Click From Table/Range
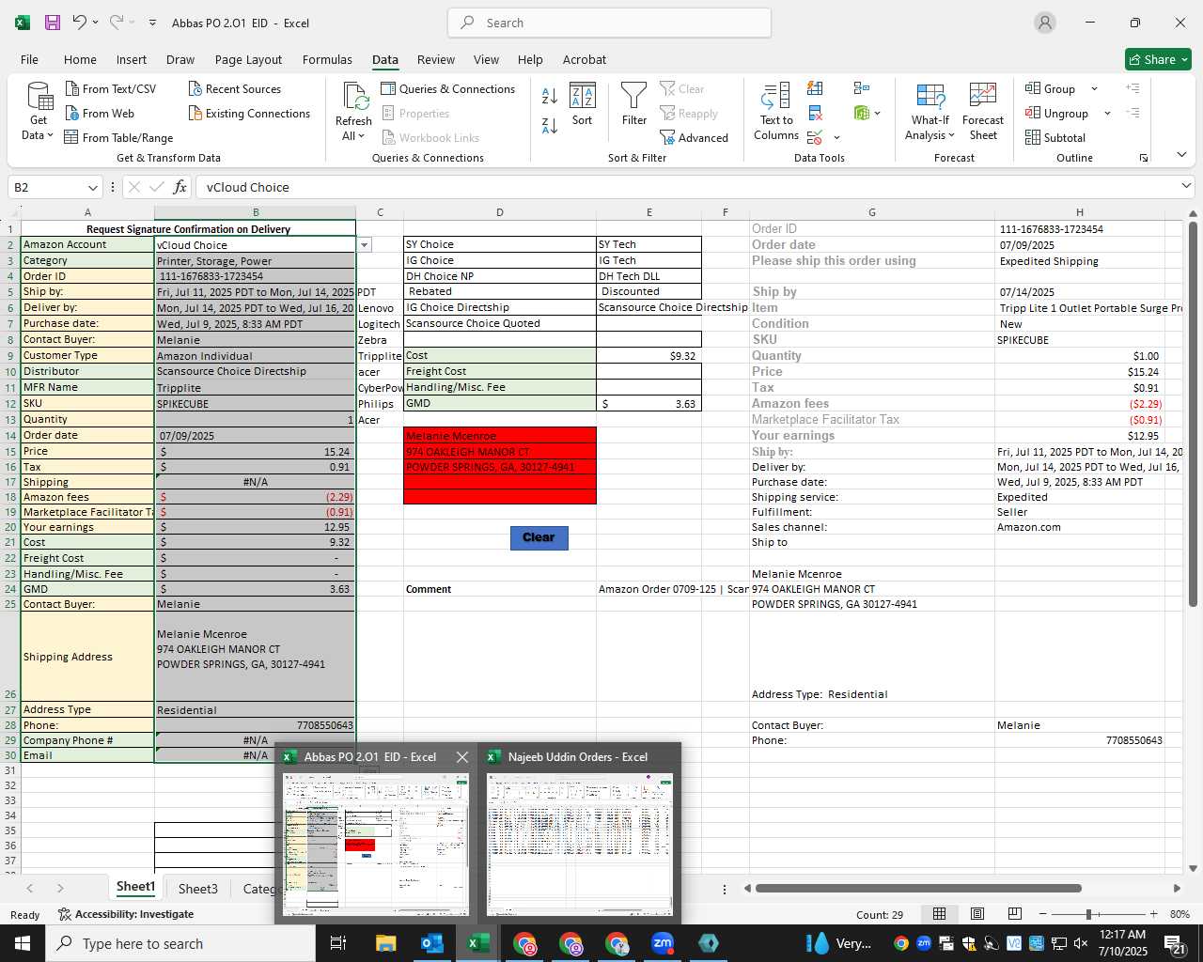Screen dimensions: 1203x962 click(x=118, y=137)
